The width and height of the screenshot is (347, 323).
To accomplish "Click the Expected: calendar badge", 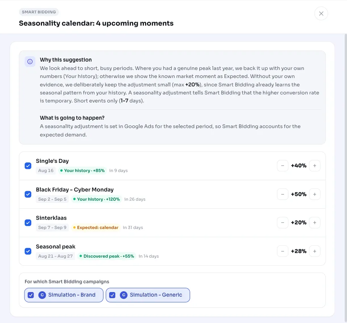I will 95,227.
